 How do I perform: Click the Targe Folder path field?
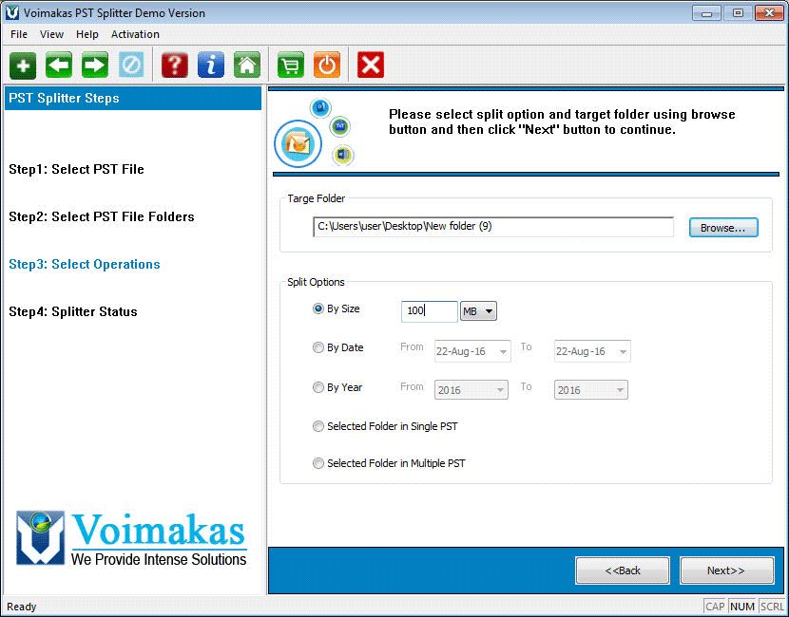pyautogui.click(x=493, y=227)
